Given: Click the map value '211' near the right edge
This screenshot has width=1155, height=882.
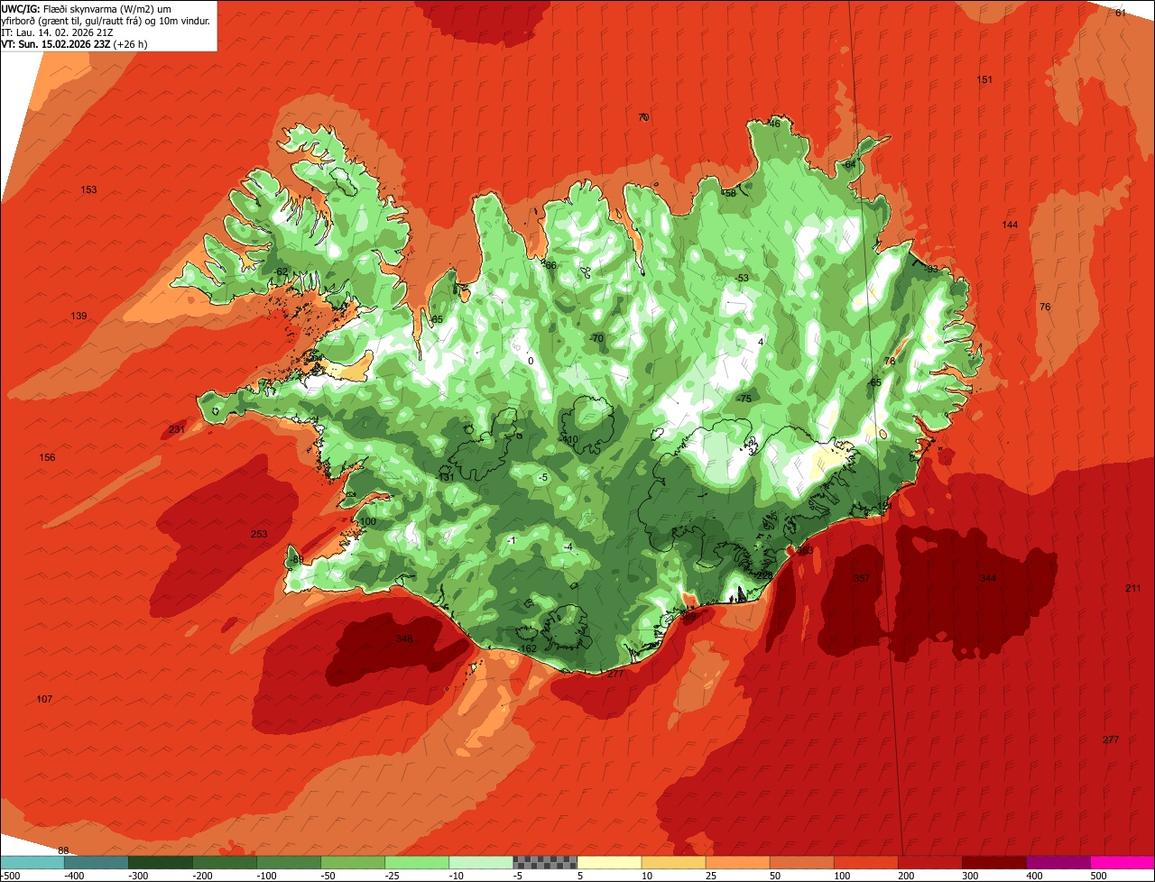Looking at the screenshot, I should click(x=1133, y=588).
